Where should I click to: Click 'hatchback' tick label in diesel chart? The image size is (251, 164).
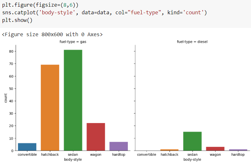(169, 154)
